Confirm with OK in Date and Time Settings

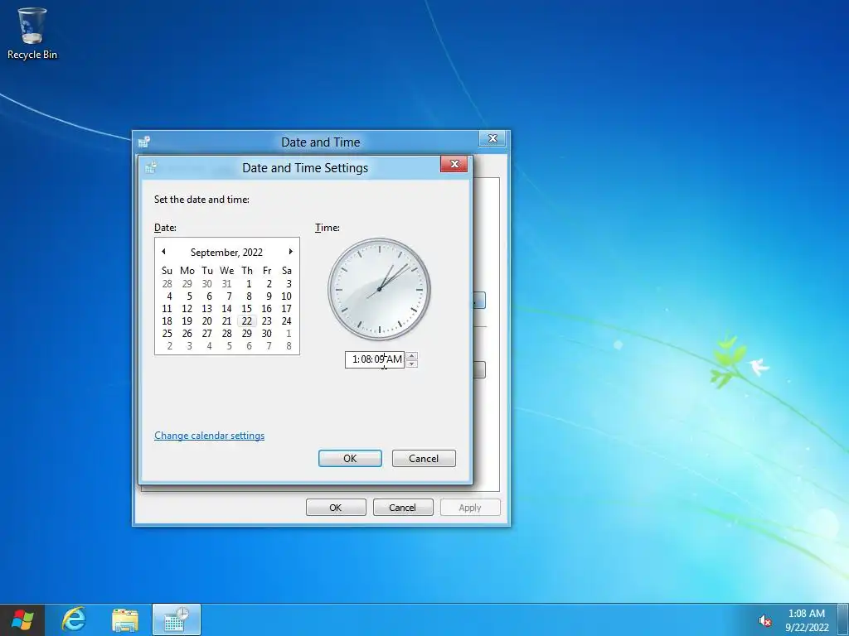[350, 458]
